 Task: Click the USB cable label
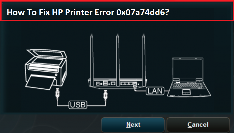click(78, 105)
